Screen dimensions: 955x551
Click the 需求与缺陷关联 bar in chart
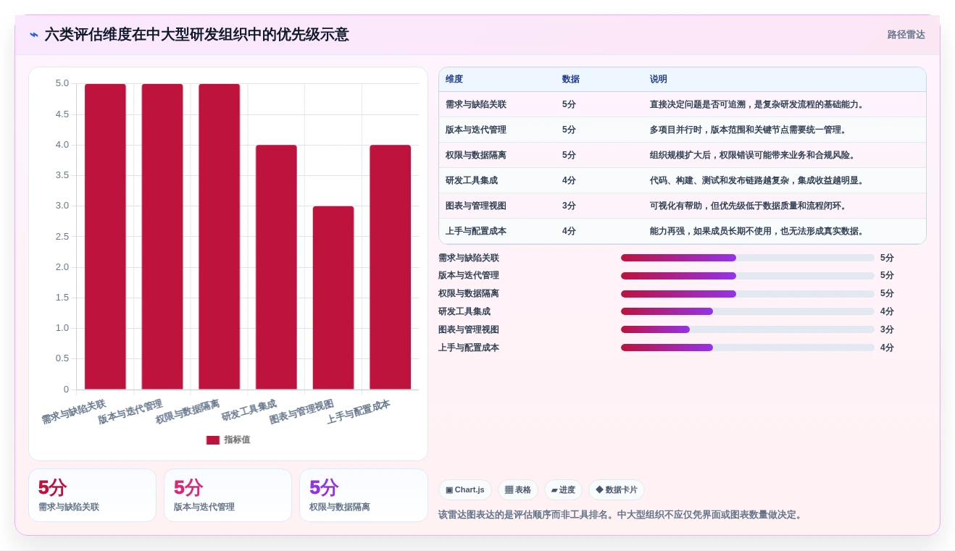[105, 237]
